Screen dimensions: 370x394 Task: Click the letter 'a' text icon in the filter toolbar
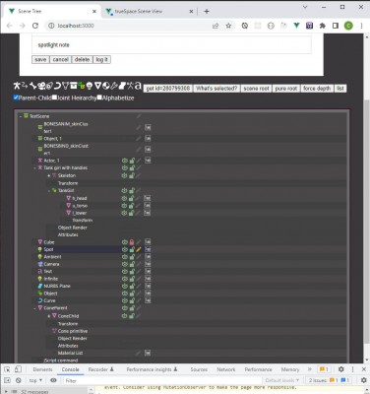(138, 86)
